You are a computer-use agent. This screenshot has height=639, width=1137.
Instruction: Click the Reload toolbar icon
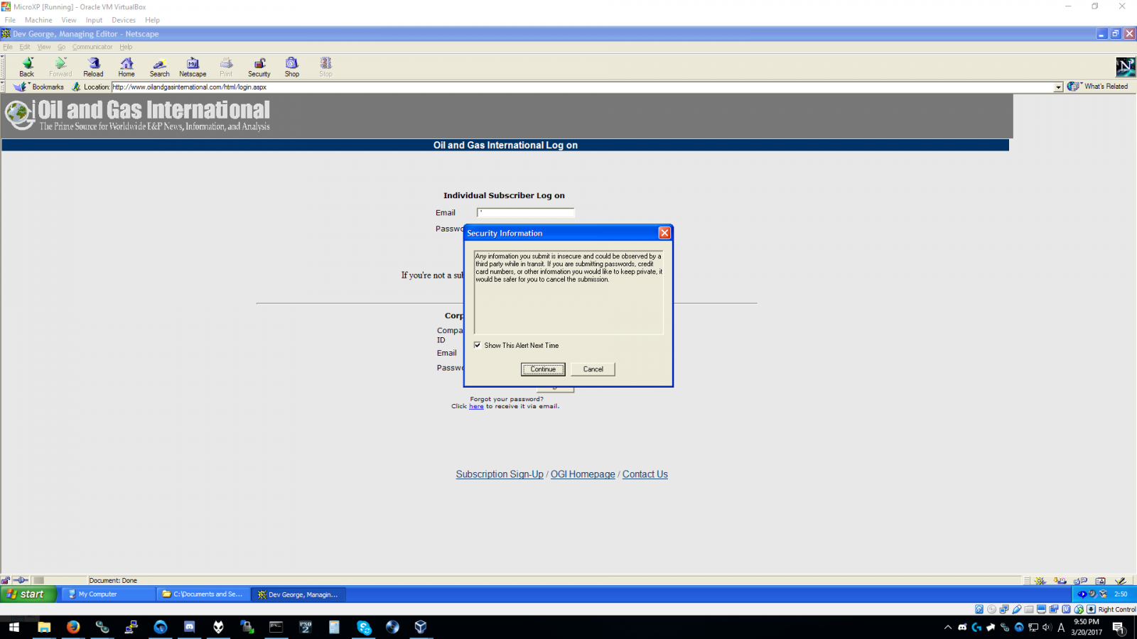[93, 67]
